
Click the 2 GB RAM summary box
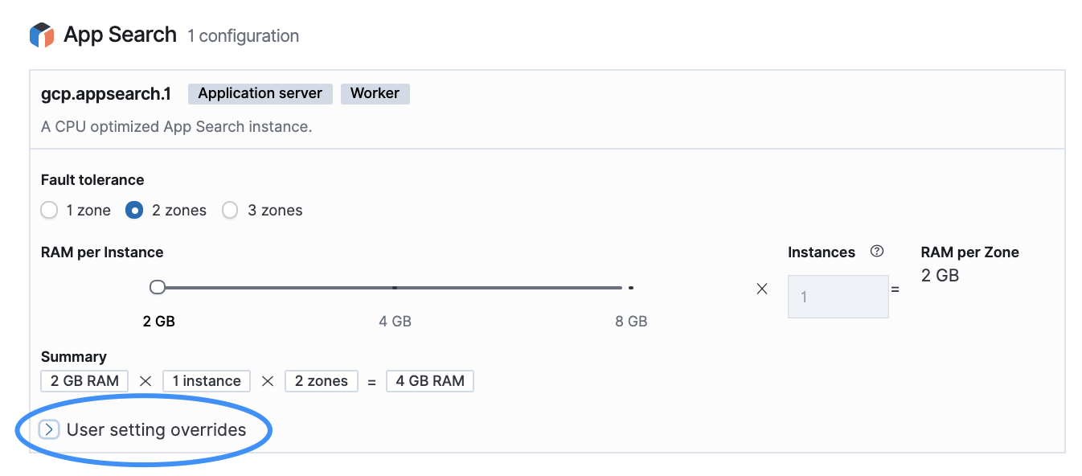click(84, 381)
